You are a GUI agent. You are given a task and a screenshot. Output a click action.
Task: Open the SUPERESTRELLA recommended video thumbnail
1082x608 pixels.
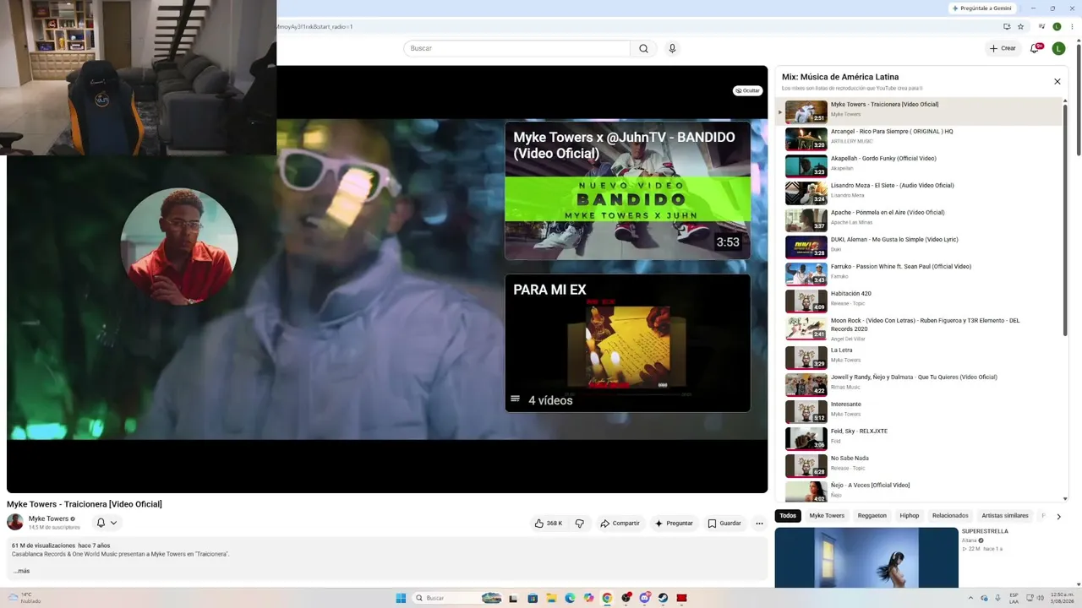pyautogui.click(x=866, y=557)
